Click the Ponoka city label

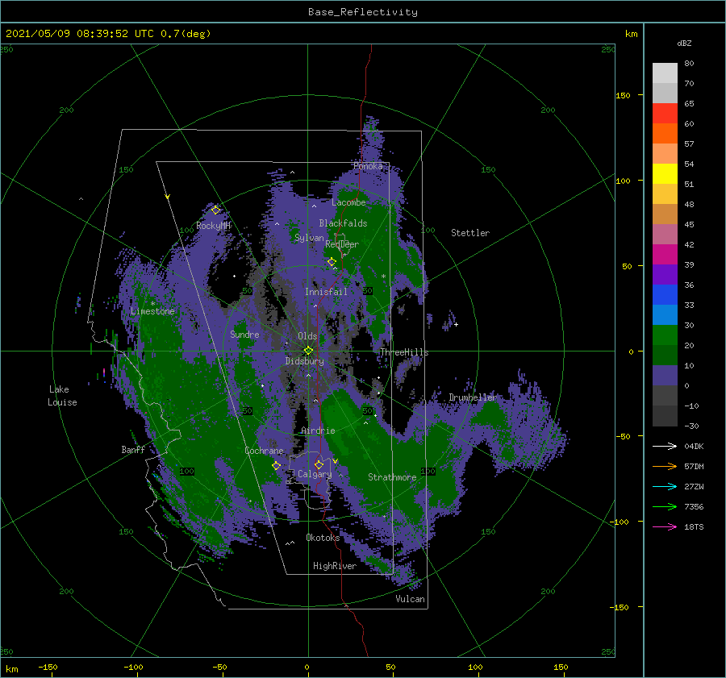(x=368, y=166)
